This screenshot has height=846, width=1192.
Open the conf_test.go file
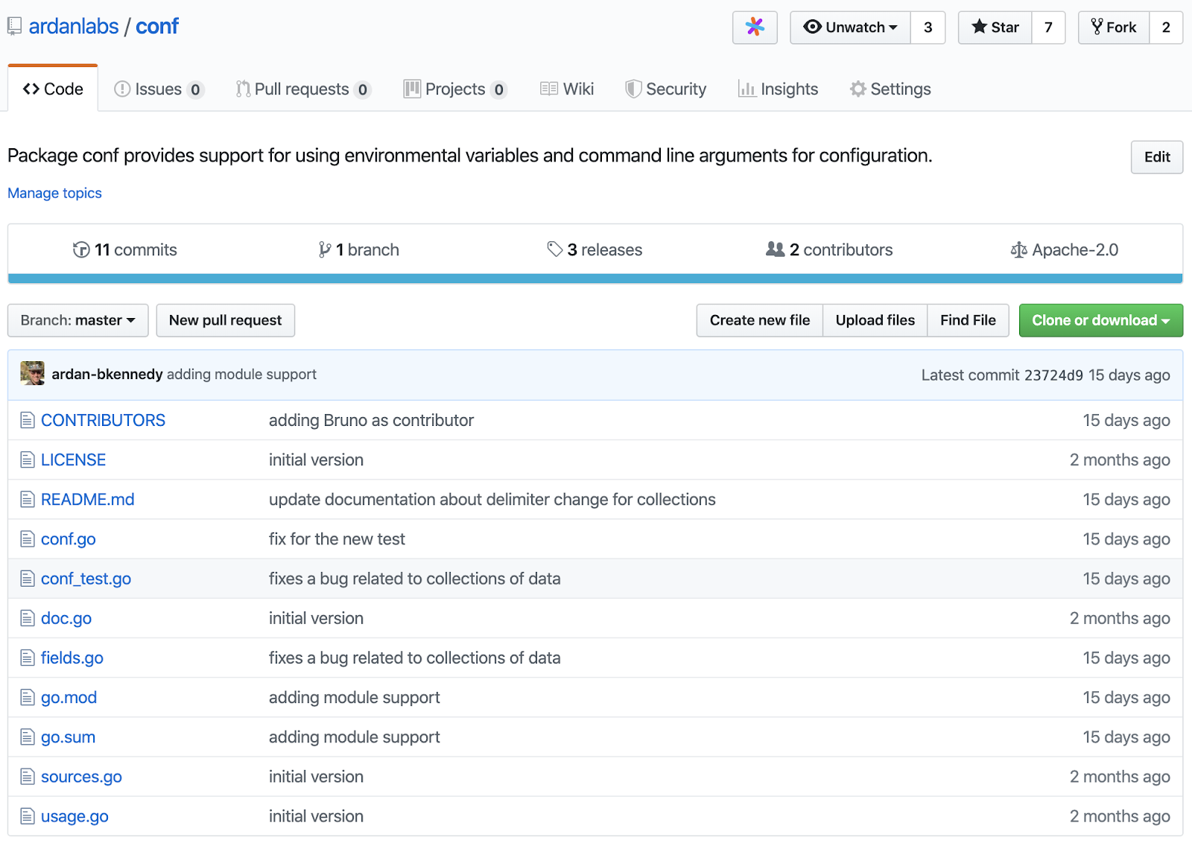point(86,579)
